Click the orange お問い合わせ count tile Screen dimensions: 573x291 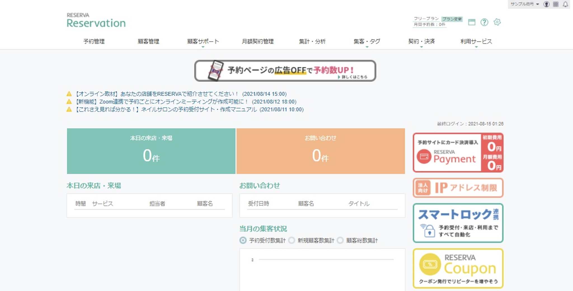pyautogui.click(x=320, y=151)
